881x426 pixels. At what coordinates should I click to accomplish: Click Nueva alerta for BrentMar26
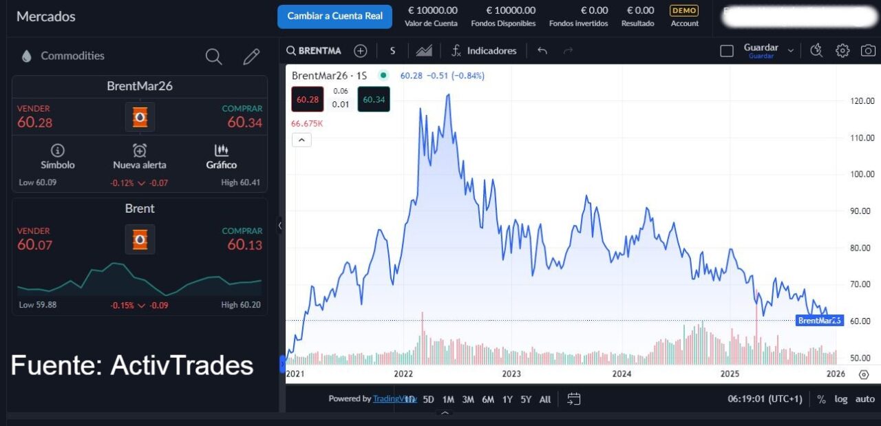click(x=140, y=157)
